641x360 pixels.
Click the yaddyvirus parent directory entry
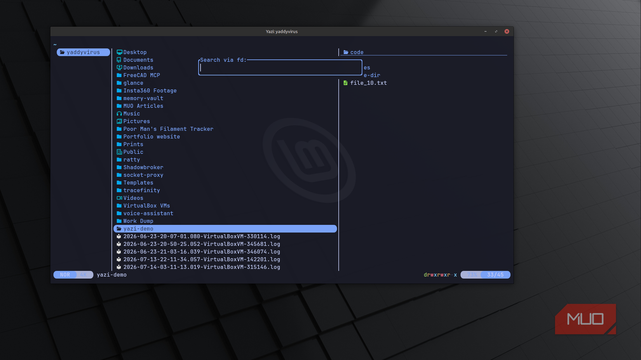coord(83,52)
